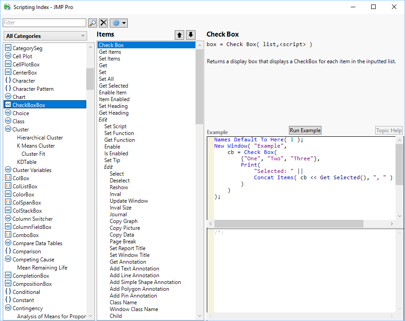Click the up arrow above the Items list

tap(179, 34)
